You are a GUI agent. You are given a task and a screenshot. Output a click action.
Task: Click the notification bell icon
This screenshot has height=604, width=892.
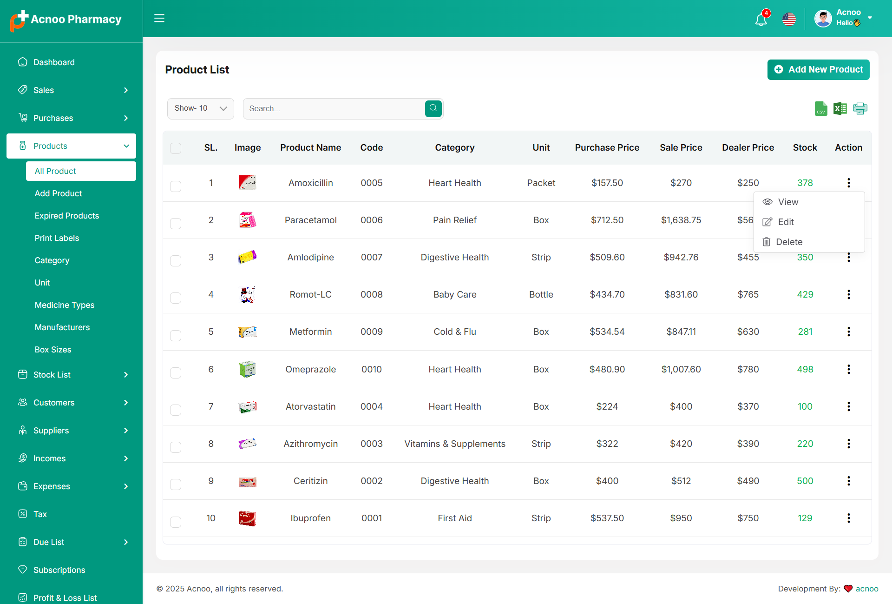click(761, 20)
